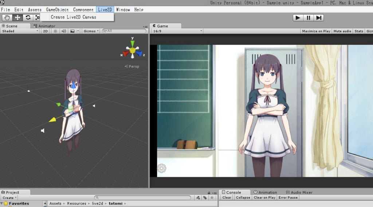Select the Scale tool in toolbar
Screen dimensions: 373x207
pyautogui.click(x=37, y=17)
